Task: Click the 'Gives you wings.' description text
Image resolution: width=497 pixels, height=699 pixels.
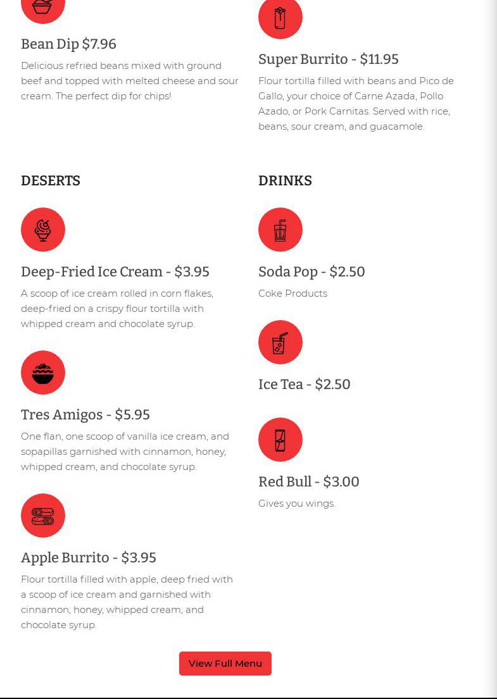Action: (x=296, y=504)
